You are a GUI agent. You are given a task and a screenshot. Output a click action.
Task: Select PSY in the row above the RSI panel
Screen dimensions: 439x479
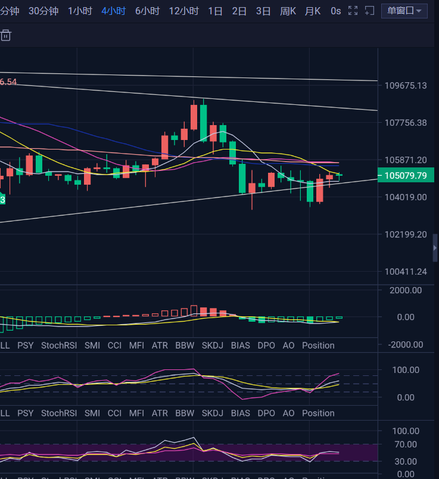pyautogui.click(x=26, y=413)
